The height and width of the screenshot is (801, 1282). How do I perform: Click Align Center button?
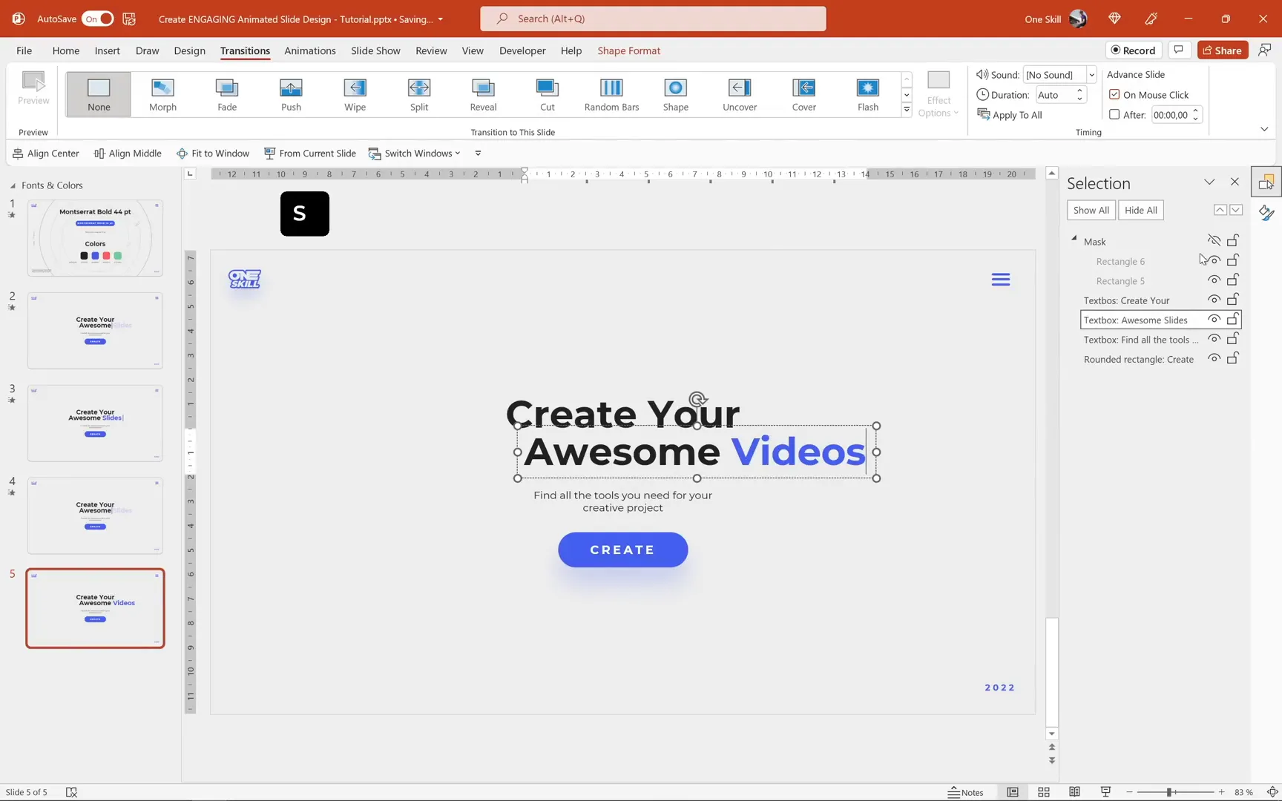46,154
